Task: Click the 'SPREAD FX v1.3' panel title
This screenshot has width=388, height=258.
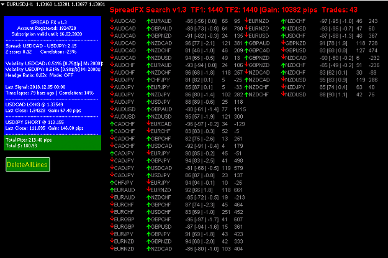Action: [x=48, y=22]
